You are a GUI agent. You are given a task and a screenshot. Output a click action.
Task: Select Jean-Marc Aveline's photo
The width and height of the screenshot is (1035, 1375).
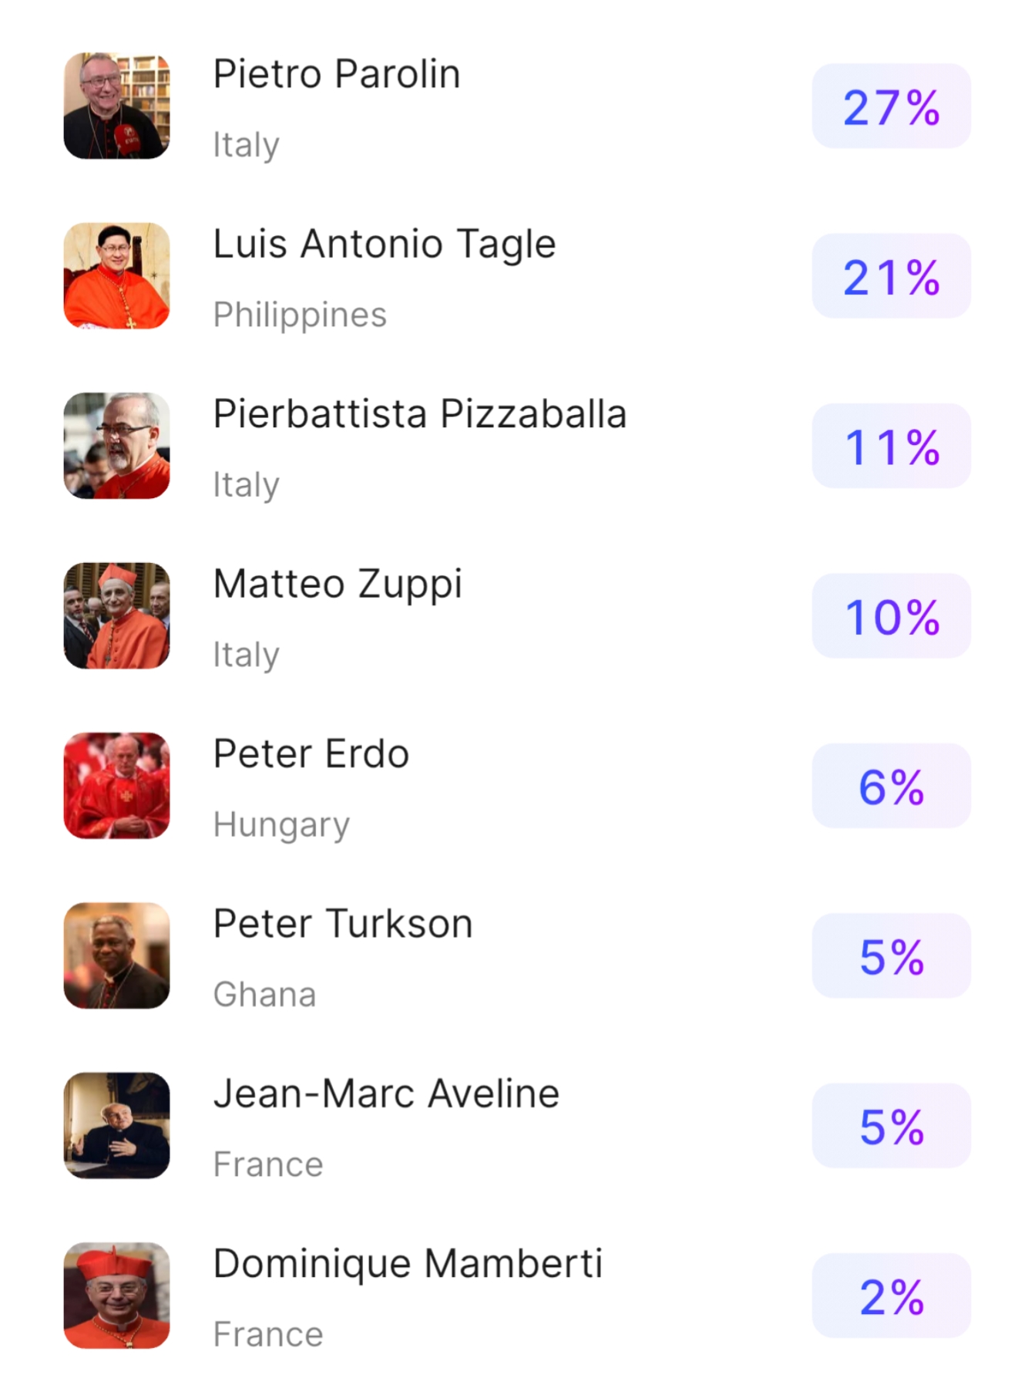tap(116, 1125)
